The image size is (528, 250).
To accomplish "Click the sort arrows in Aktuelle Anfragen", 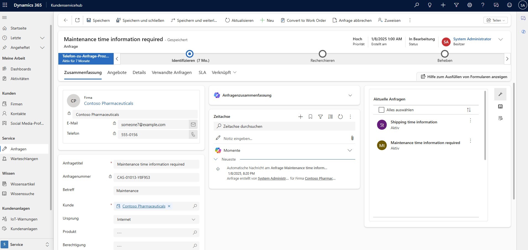I will [x=469, y=110].
